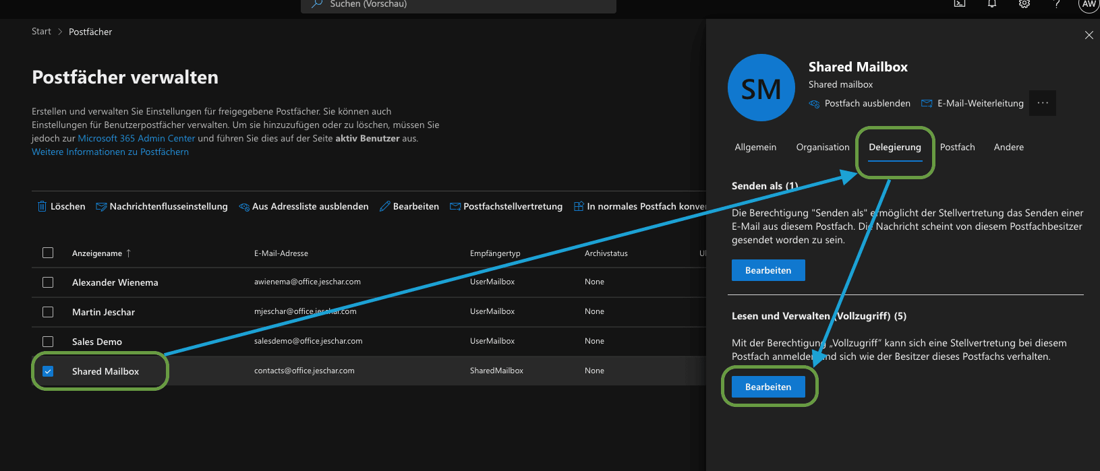The image size is (1100, 471).
Task: Tick the Alexander Wienema row checkbox
Action: click(x=48, y=282)
